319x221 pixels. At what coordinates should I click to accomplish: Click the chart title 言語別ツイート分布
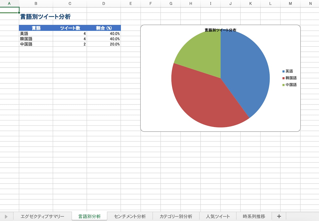point(220,30)
